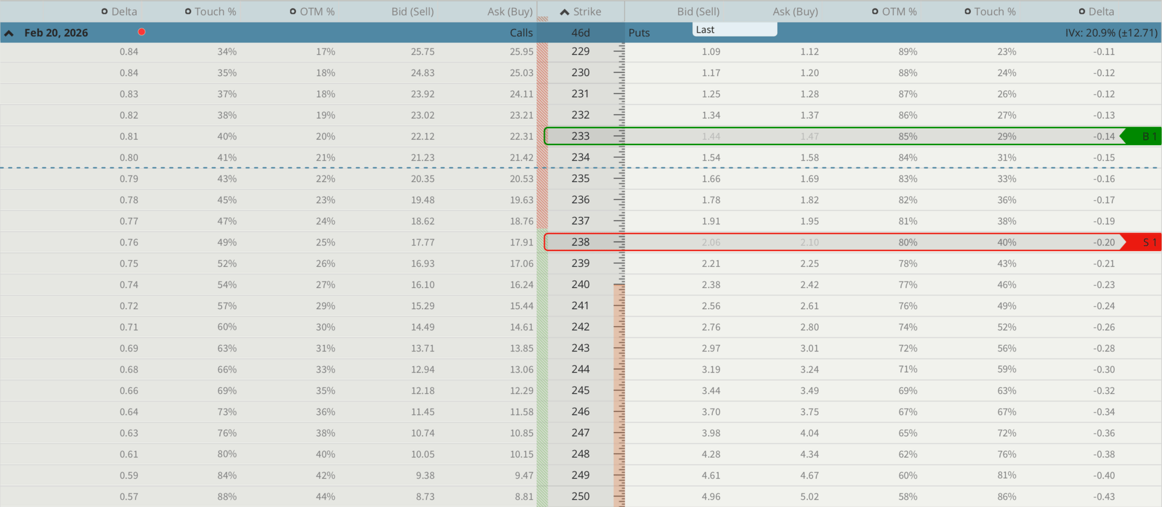
Task: Click call bid 13.71 at strike 243
Action: point(422,348)
